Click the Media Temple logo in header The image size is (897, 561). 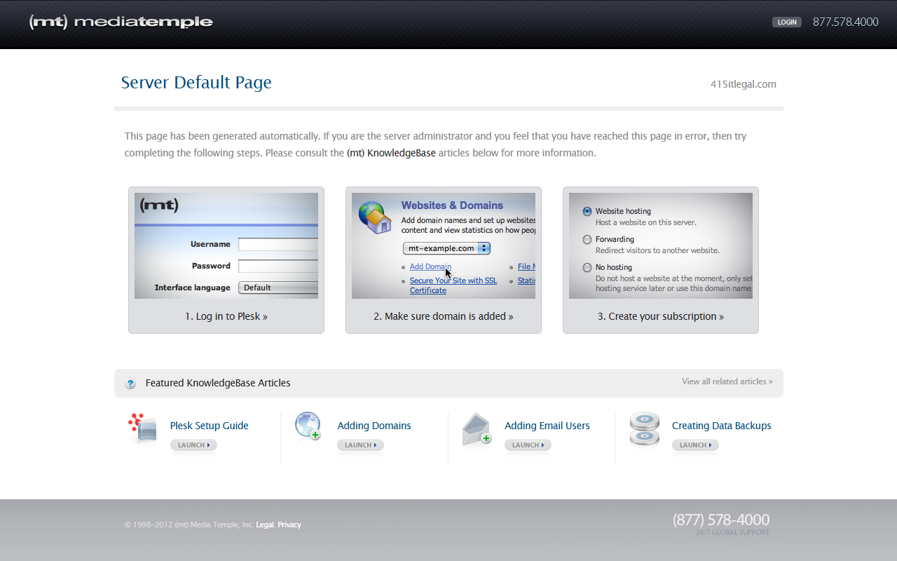point(121,22)
